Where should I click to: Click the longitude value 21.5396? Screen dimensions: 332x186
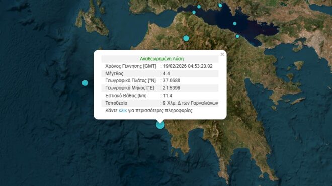point(172,88)
